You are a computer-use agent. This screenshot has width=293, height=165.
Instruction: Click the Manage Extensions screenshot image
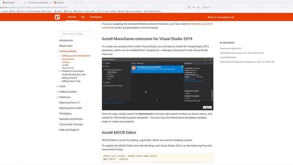click(x=157, y=84)
